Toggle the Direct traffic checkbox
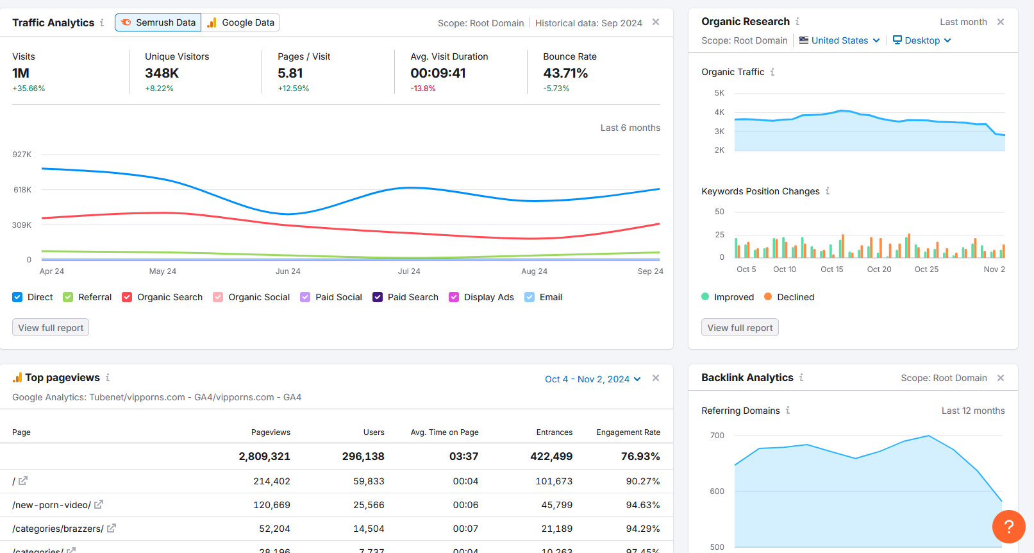This screenshot has height=553, width=1034. (17, 297)
